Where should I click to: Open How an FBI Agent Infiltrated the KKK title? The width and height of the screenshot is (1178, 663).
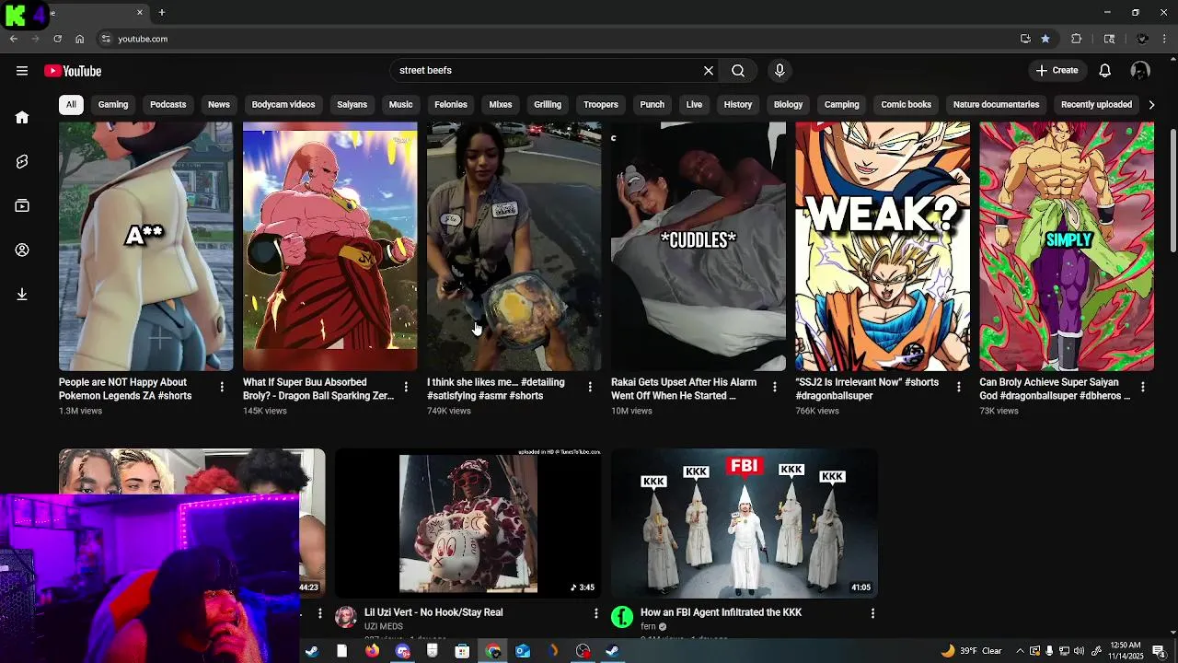pyautogui.click(x=721, y=612)
